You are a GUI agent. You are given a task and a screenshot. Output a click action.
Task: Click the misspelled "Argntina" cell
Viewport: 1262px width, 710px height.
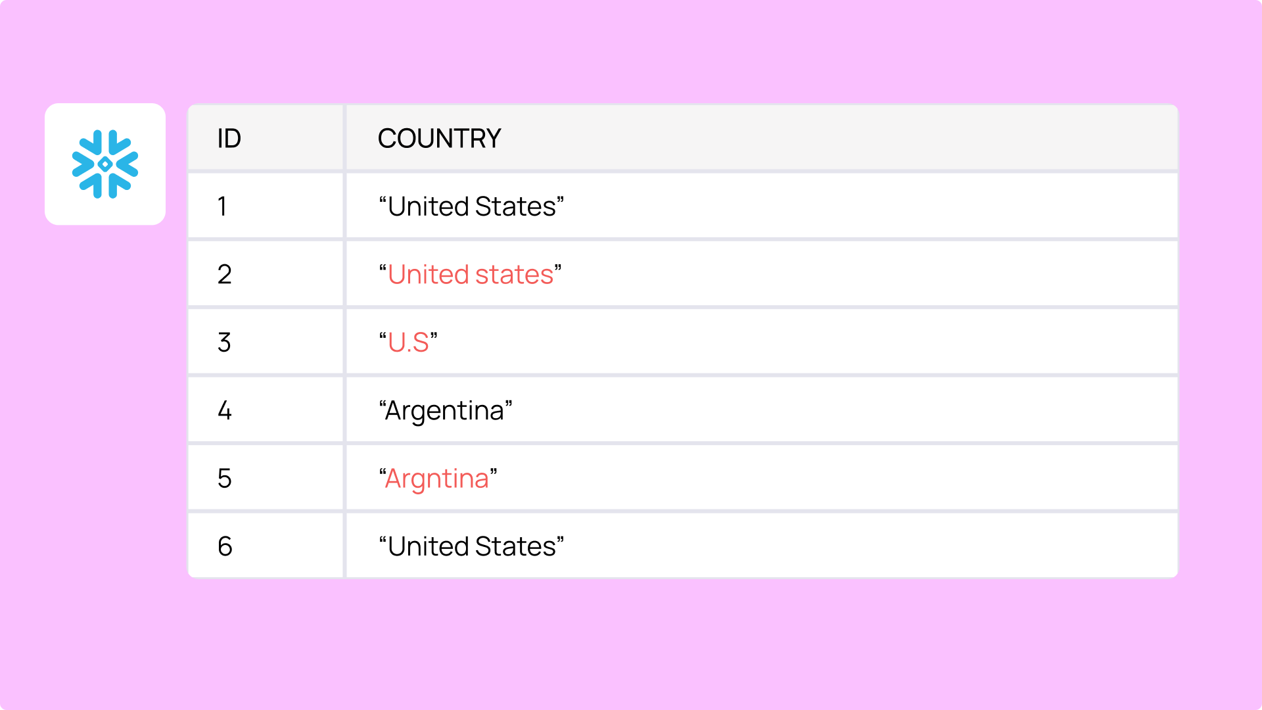pyautogui.click(x=438, y=479)
